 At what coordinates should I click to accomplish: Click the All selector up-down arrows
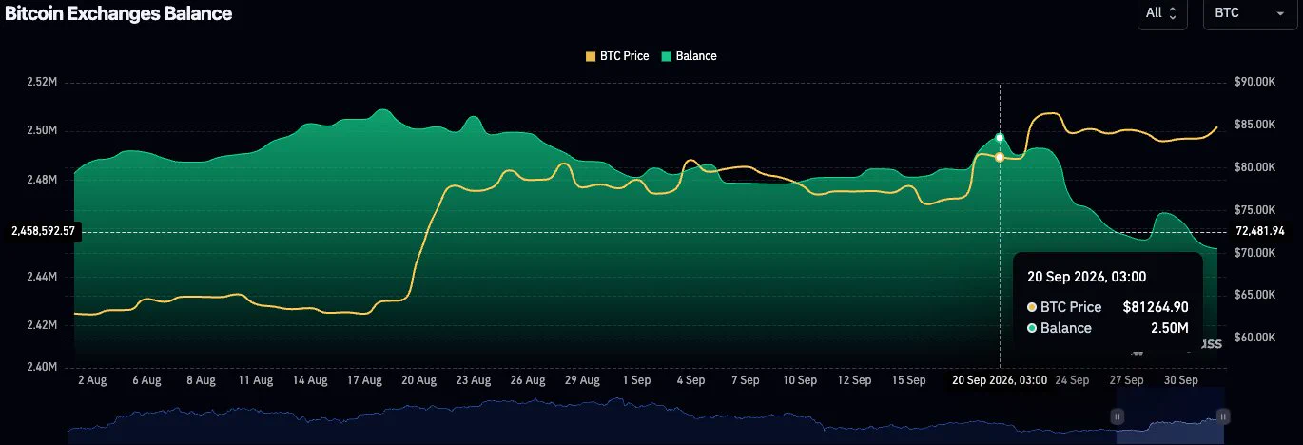(1173, 13)
